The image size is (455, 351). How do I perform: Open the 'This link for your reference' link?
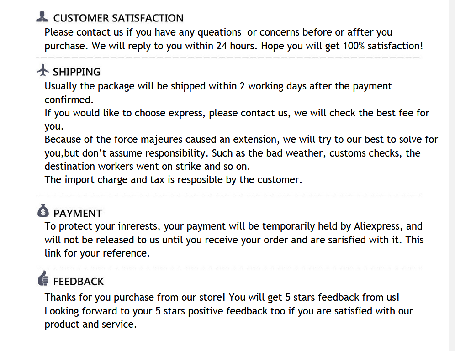point(97,253)
